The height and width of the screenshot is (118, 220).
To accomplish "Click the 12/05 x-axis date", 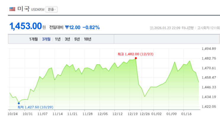I will [103, 114].
